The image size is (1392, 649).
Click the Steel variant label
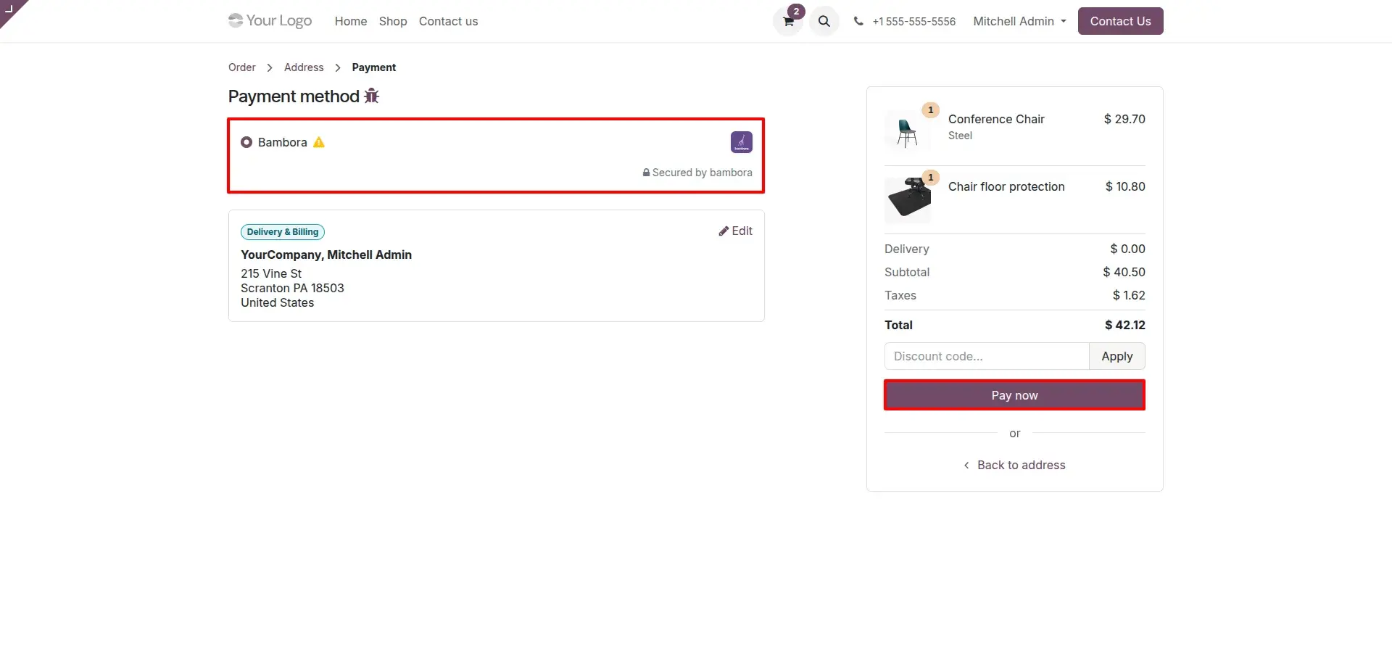[960, 136]
